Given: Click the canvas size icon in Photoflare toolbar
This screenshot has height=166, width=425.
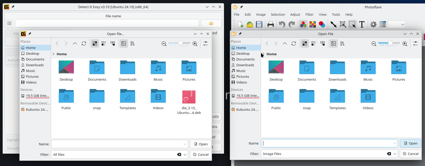Looking at the screenshot, I should click(343, 24).
